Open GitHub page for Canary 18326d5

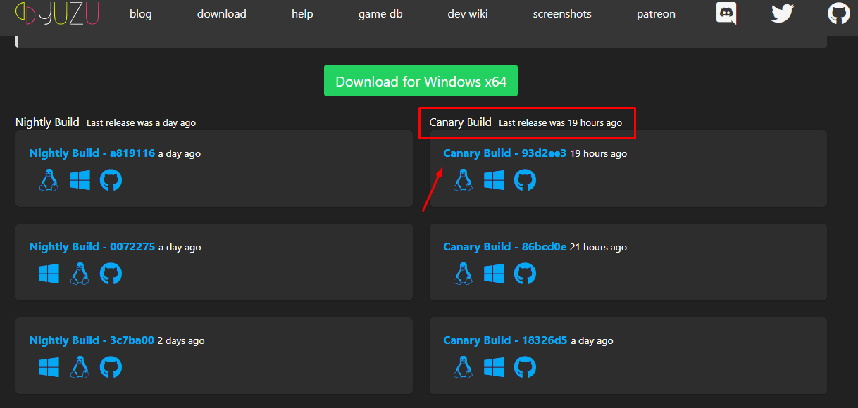tap(525, 367)
